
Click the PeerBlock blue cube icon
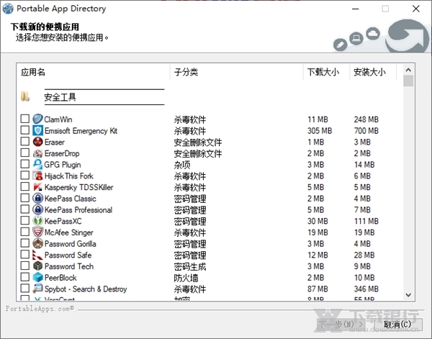[x=37, y=277]
